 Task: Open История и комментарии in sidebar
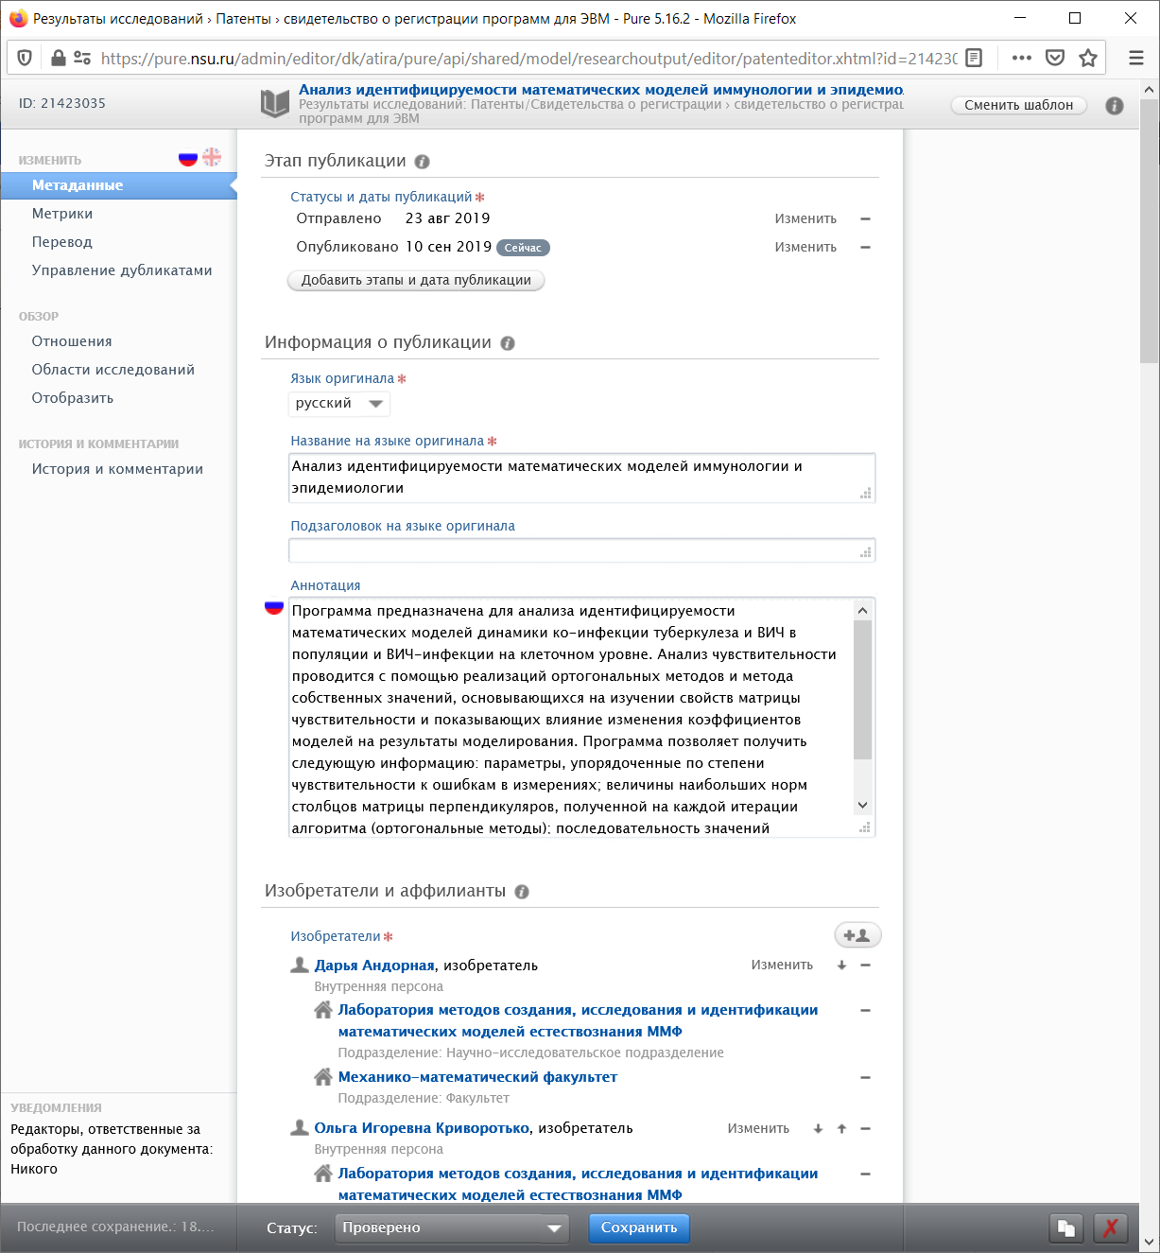tap(117, 469)
